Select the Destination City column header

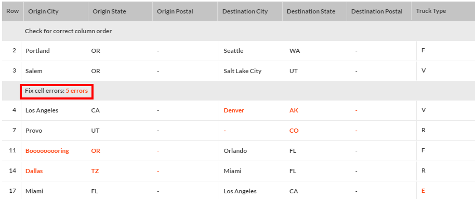(245, 11)
